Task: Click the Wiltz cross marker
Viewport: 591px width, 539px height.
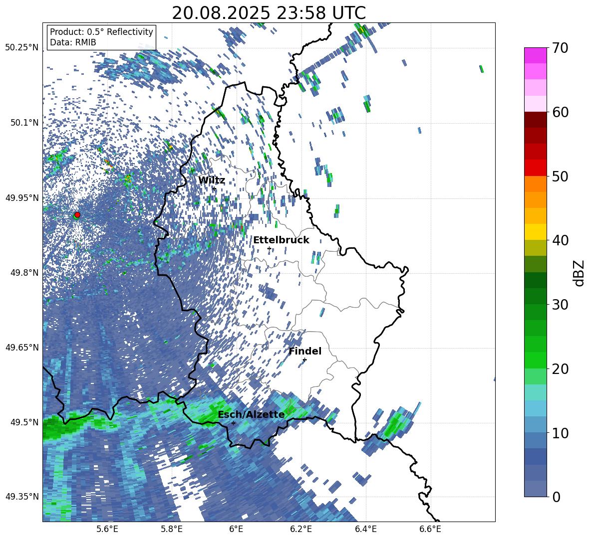Action: pyautogui.click(x=214, y=188)
